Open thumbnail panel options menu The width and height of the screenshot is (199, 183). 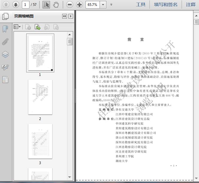tap(17, 27)
